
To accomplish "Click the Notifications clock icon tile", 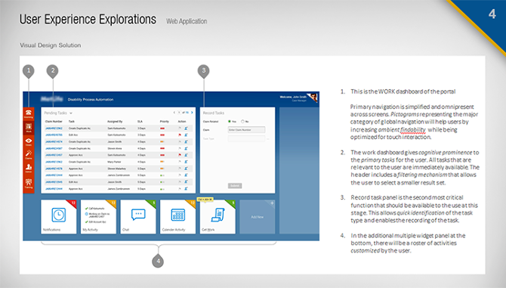I will tap(59, 215).
